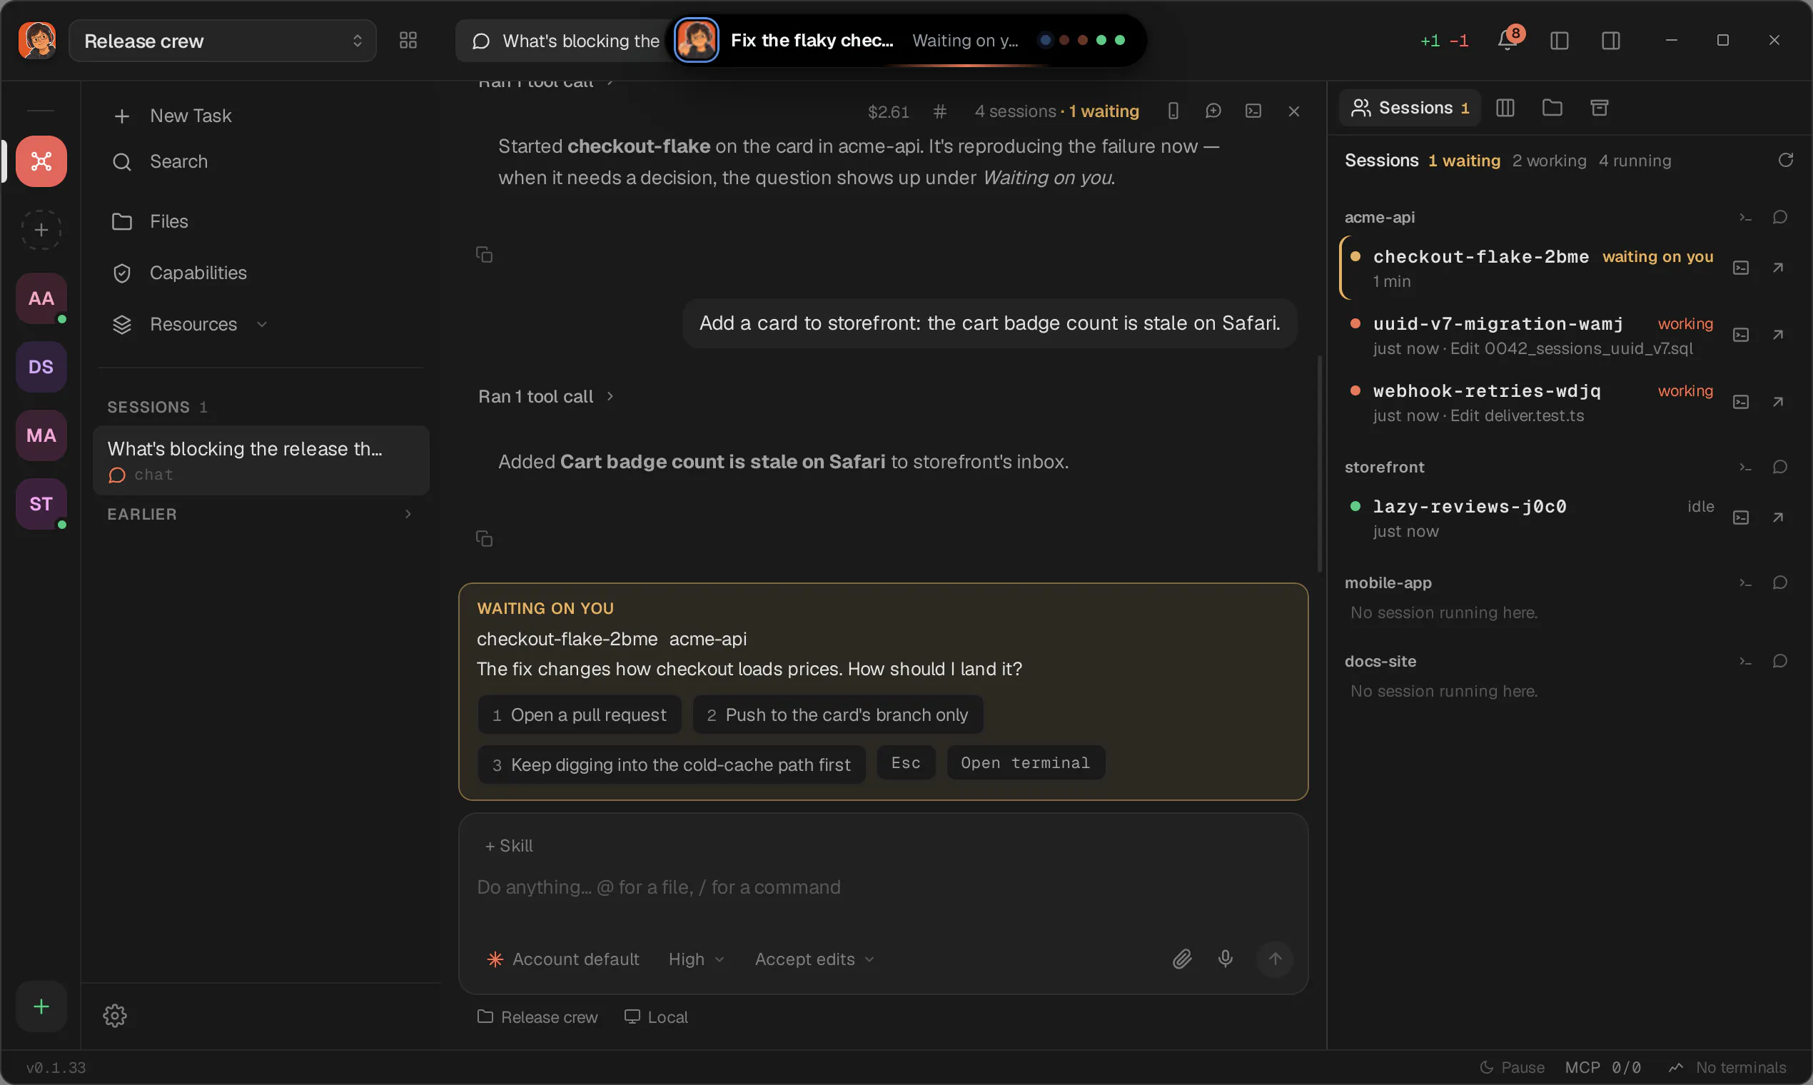Open the grid overview icon beside Release crew
This screenshot has height=1085, width=1813.
(x=408, y=40)
